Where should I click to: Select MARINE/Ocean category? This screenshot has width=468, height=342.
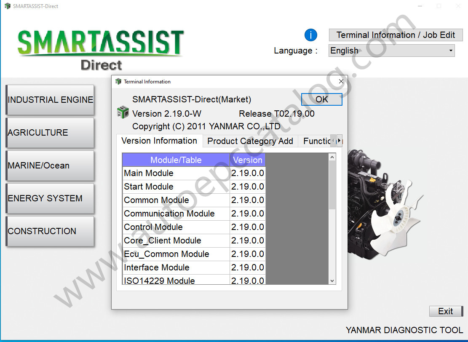(x=50, y=166)
